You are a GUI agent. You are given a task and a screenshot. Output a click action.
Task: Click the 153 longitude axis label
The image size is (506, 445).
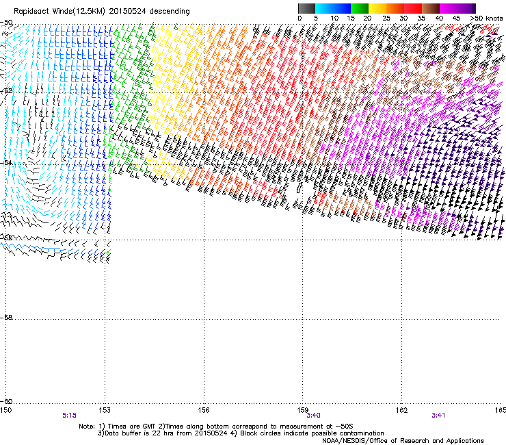tap(105, 410)
